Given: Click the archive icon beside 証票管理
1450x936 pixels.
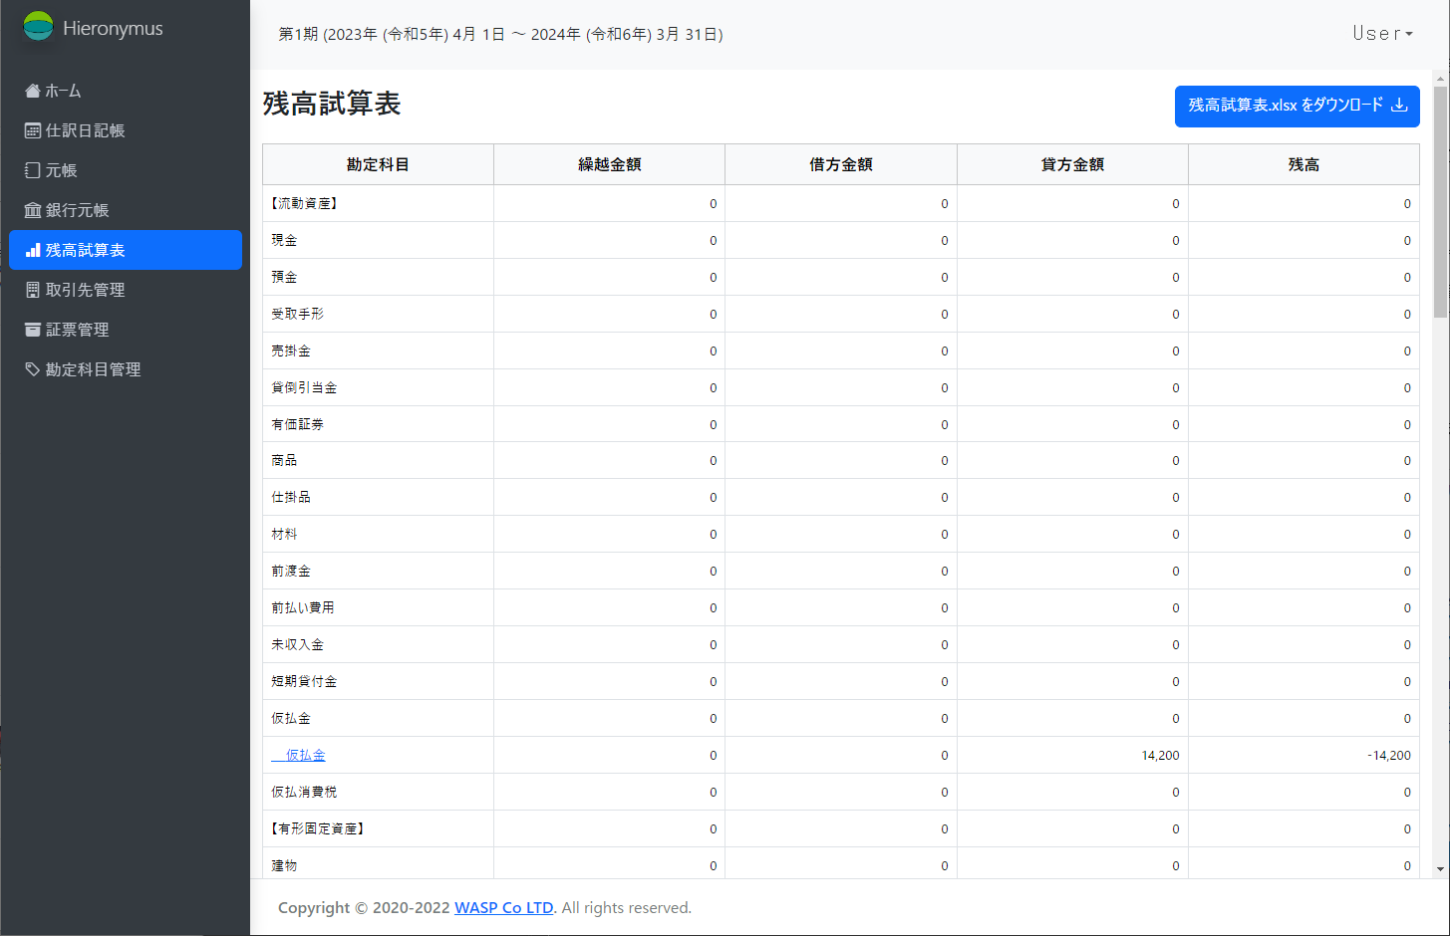Looking at the screenshot, I should [x=33, y=330].
